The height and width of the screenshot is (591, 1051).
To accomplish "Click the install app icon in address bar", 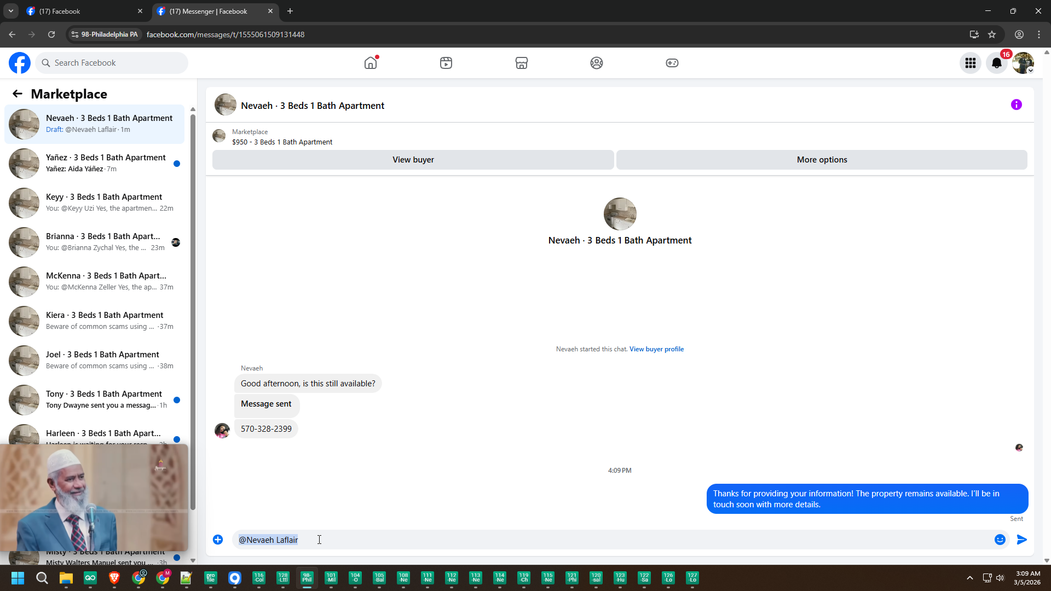I will (974, 34).
